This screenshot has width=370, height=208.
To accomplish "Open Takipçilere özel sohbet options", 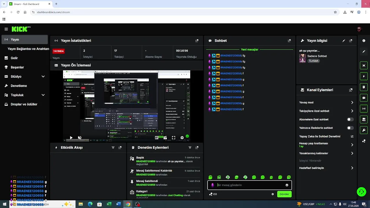I will 326,111.
